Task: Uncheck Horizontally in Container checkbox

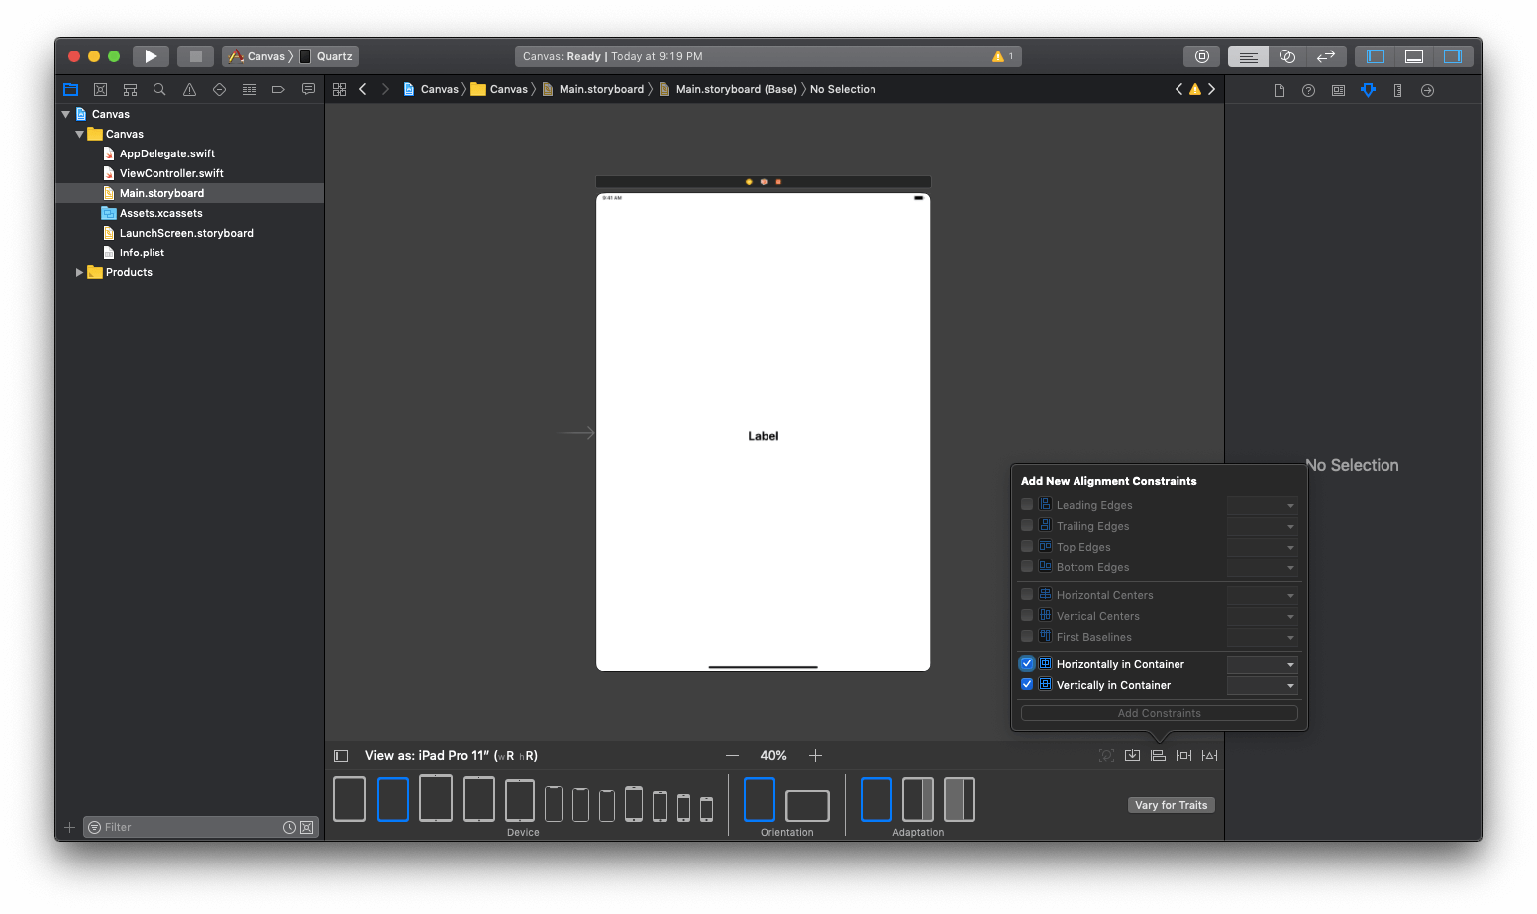Action: pos(1027,664)
